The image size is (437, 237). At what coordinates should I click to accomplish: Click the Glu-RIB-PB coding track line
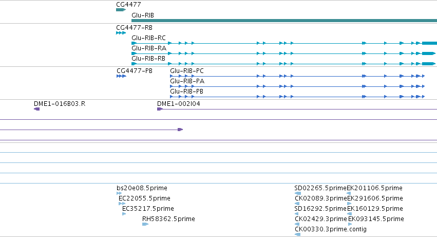(x=297, y=97)
